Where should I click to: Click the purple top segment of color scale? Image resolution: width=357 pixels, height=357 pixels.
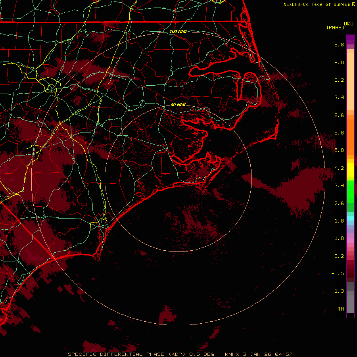(x=350, y=40)
